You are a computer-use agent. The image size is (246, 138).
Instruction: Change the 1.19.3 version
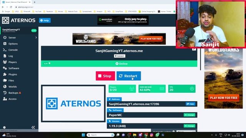tap(189, 126)
